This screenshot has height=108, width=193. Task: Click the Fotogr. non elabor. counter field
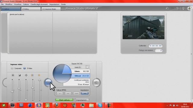tap(159, 50)
